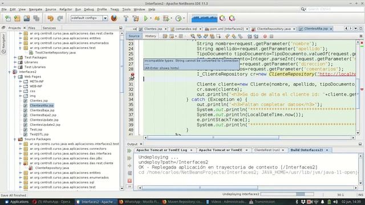The height and width of the screenshot is (205, 365).
Task: Open the Tools menu
Action: [x=126, y=10]
